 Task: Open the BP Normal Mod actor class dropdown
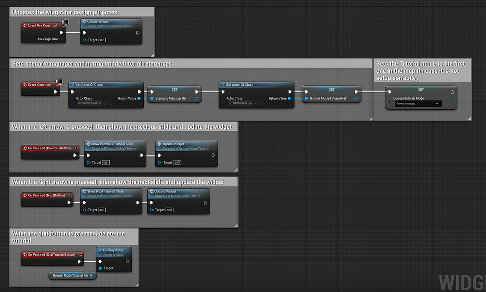click(240, 103)
